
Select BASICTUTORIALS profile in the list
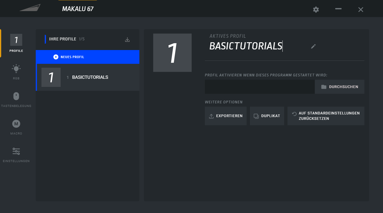click(87, 77)
